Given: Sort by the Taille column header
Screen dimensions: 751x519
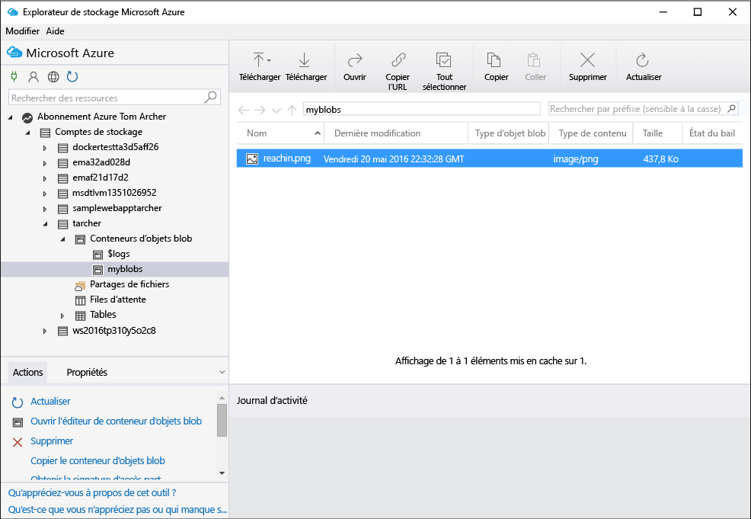Looking at the screenshot, I should [657, 133].
